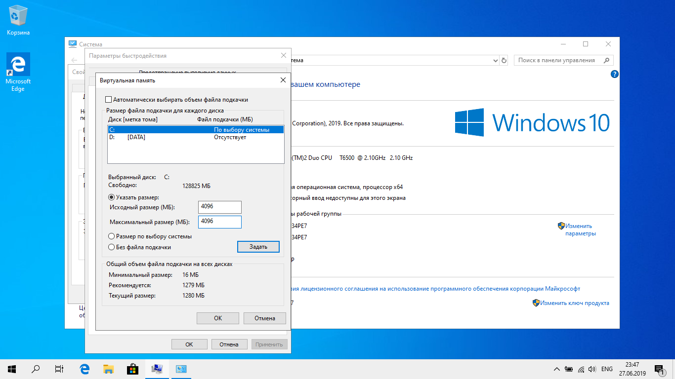Click the maximum size input field
Image resolution: width=675 pixels, height=379 pixels.
coord(219,222)
